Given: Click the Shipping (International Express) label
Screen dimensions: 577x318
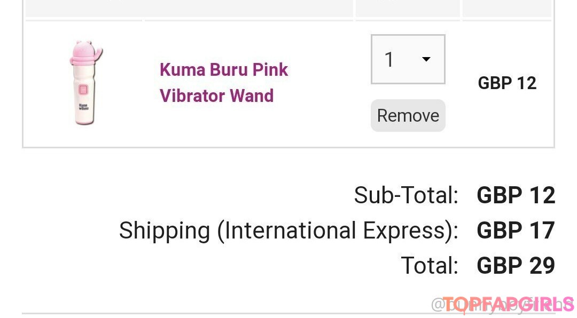Looking at the screenshot, I should click(288, 230).
